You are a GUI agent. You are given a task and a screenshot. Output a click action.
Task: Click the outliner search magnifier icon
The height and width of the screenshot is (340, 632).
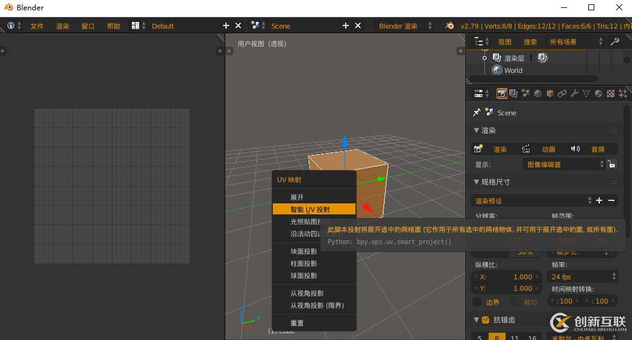click(615, 41)
